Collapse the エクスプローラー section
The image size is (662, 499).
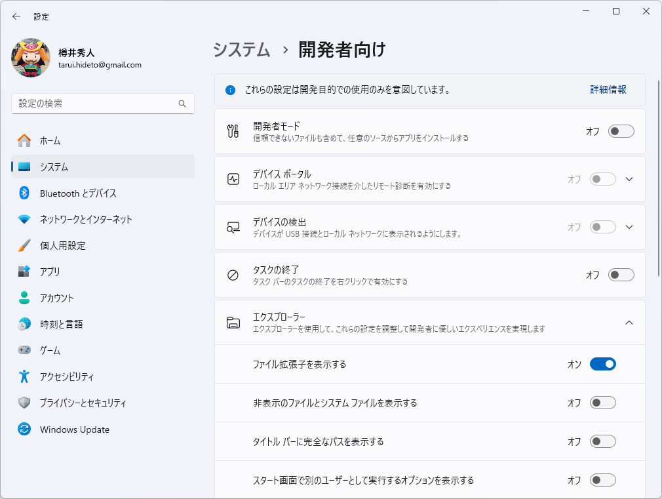pyautogui.click(x=629, y=323)
